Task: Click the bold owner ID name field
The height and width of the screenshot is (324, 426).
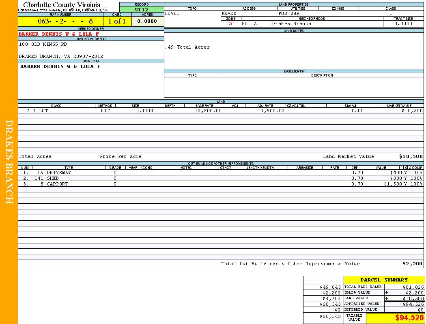Action: [60, 66]
